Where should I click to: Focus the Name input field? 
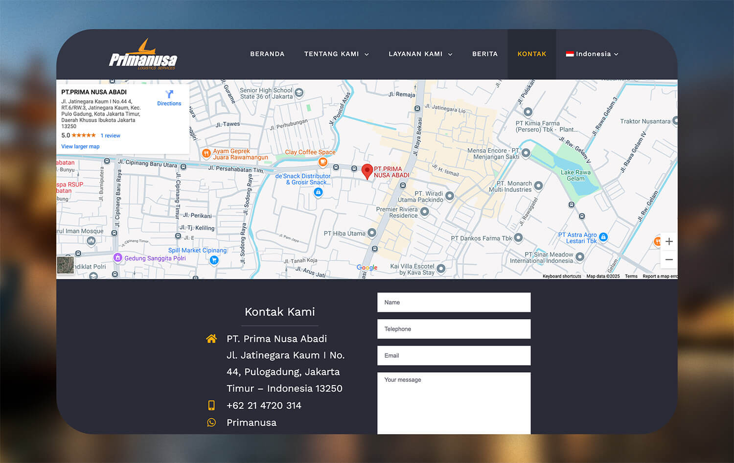coord(454,302)
